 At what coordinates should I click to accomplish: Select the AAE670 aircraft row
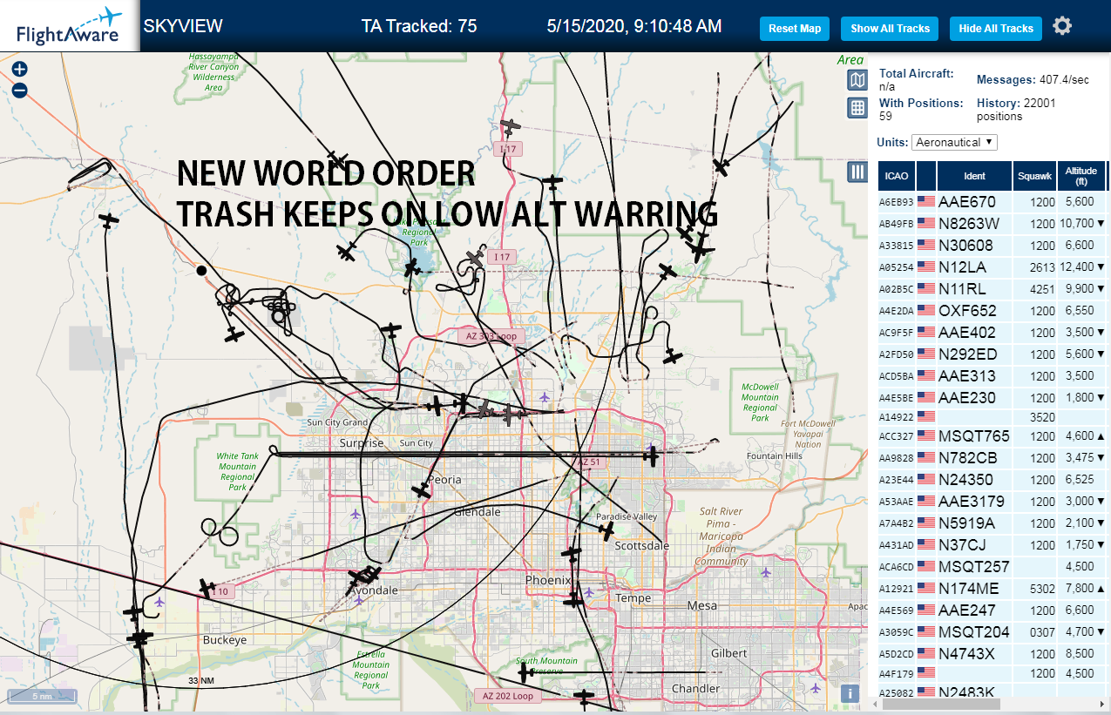coord(992,202)
